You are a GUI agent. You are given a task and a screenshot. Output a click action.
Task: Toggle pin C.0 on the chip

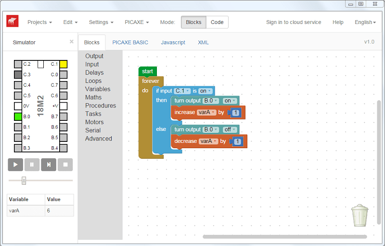64,75
